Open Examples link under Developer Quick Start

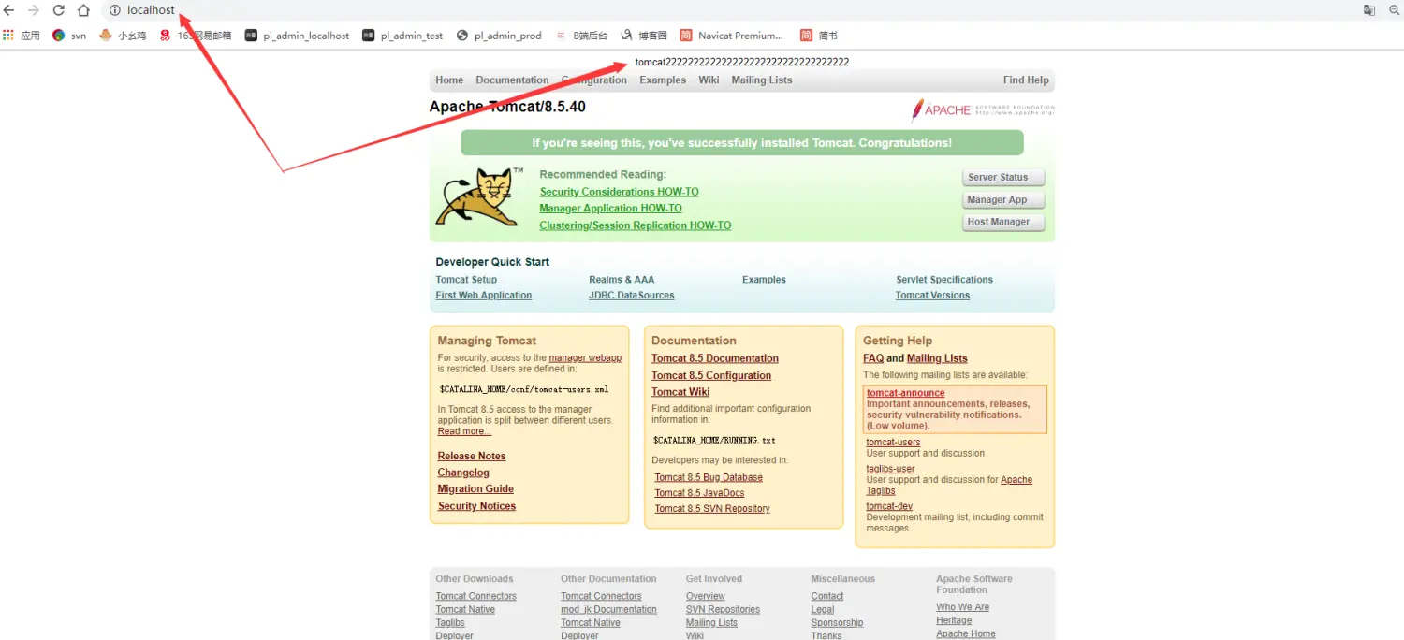tap(764, 280)
